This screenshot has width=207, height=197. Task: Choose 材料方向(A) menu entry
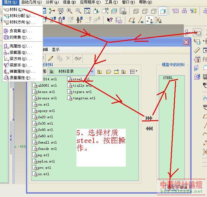coord(23,22)
